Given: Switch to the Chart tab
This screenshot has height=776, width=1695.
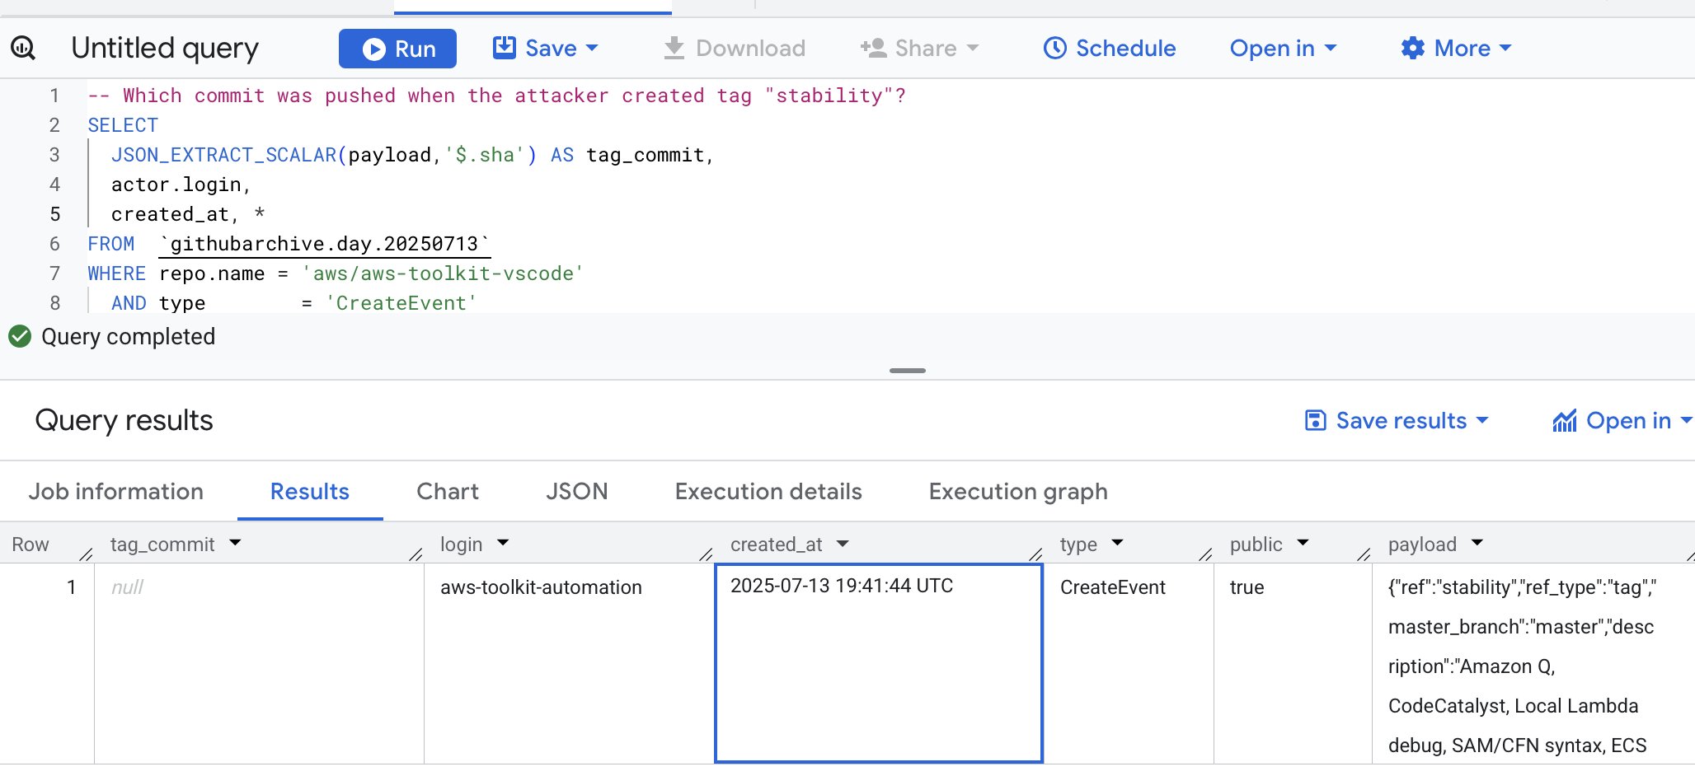Looking at the screenshot, I should [x=447, y=492].
